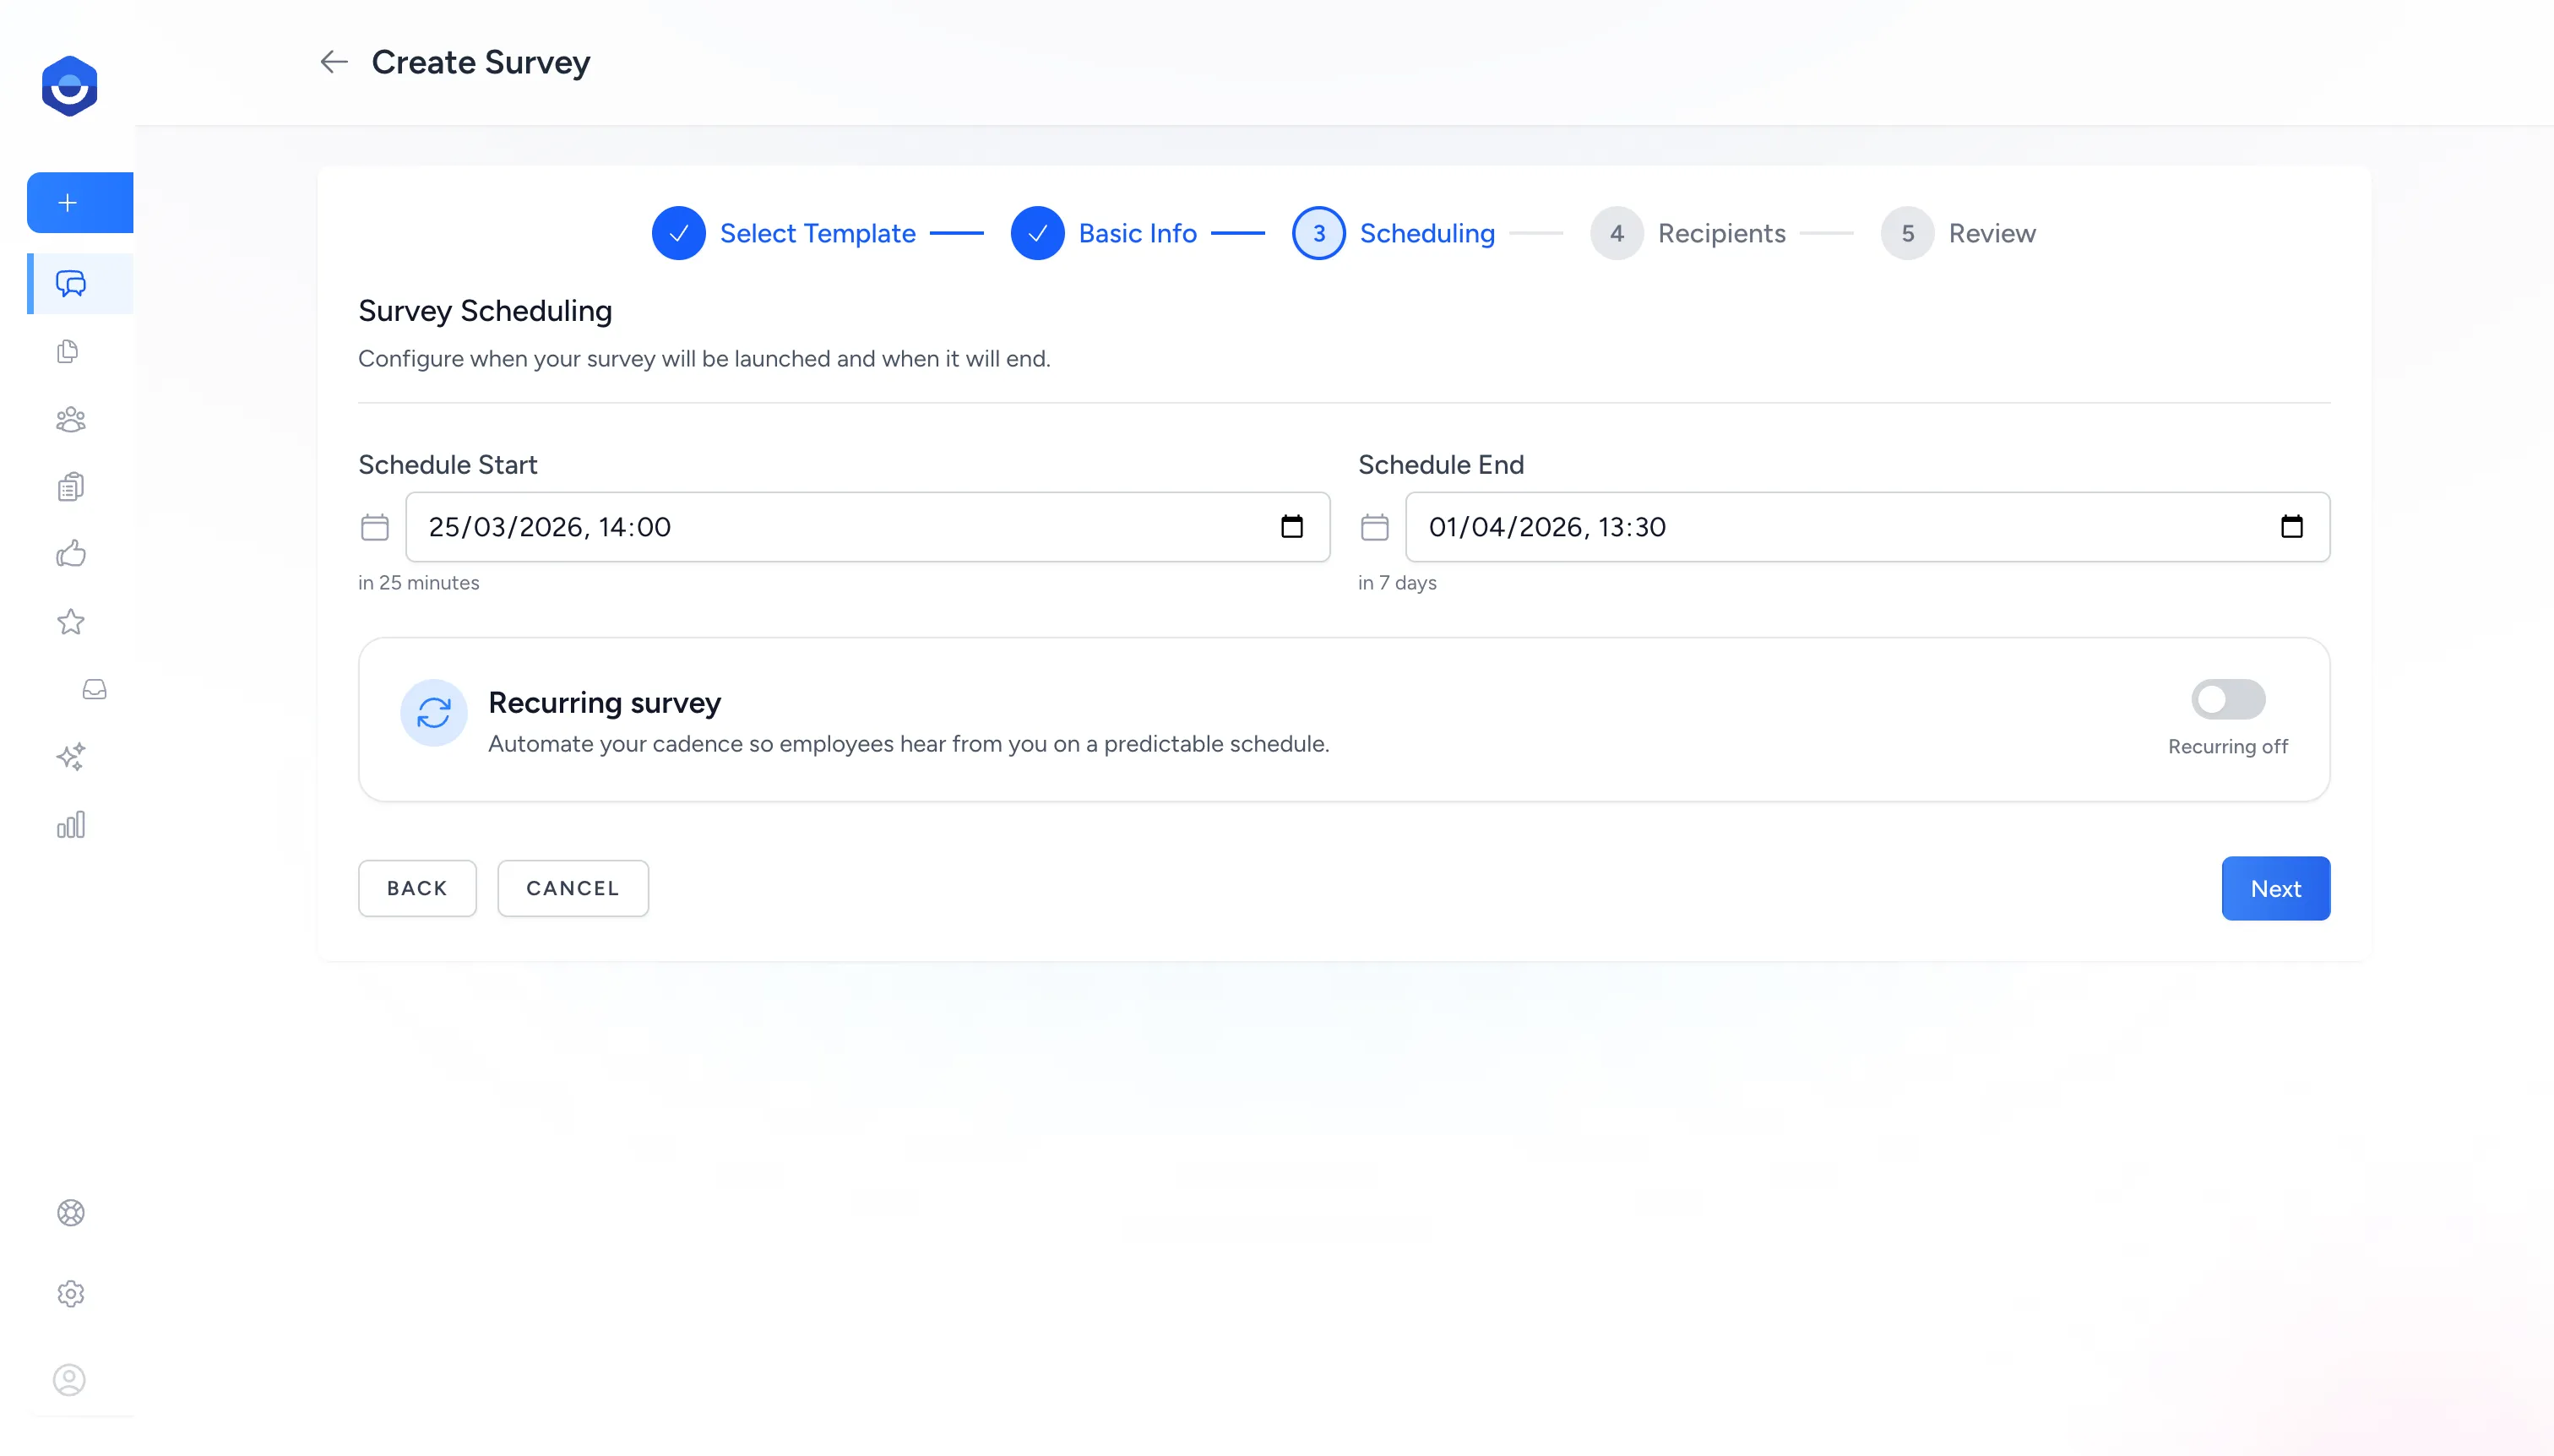This screenshot has width=2554, height=1456.
Task: Open the surveys chat icon in sidebar
Action: pyautogui.click(x=69, y=284)
